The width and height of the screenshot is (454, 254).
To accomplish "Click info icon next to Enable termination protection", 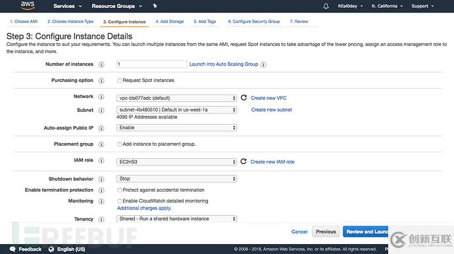I will coord(101,190).
